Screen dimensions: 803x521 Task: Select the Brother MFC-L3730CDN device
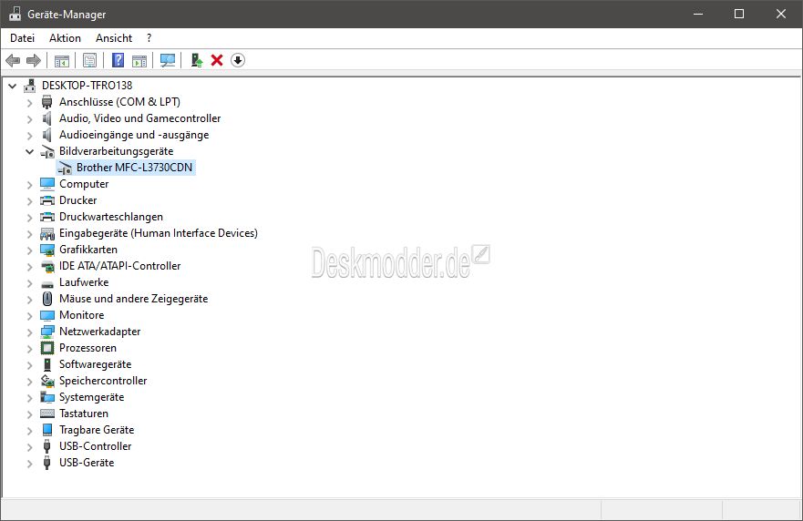[134, 168]
